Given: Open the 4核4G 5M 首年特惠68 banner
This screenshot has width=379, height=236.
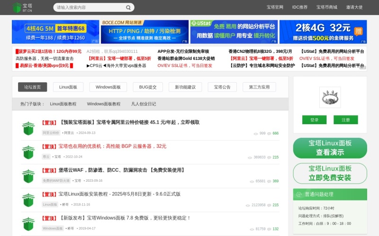Looking at the screenshot, I should 55,32.
